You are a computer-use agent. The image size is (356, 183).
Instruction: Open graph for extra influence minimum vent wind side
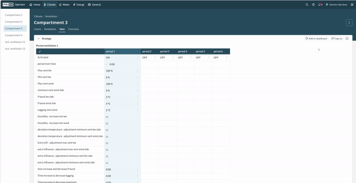107,163
